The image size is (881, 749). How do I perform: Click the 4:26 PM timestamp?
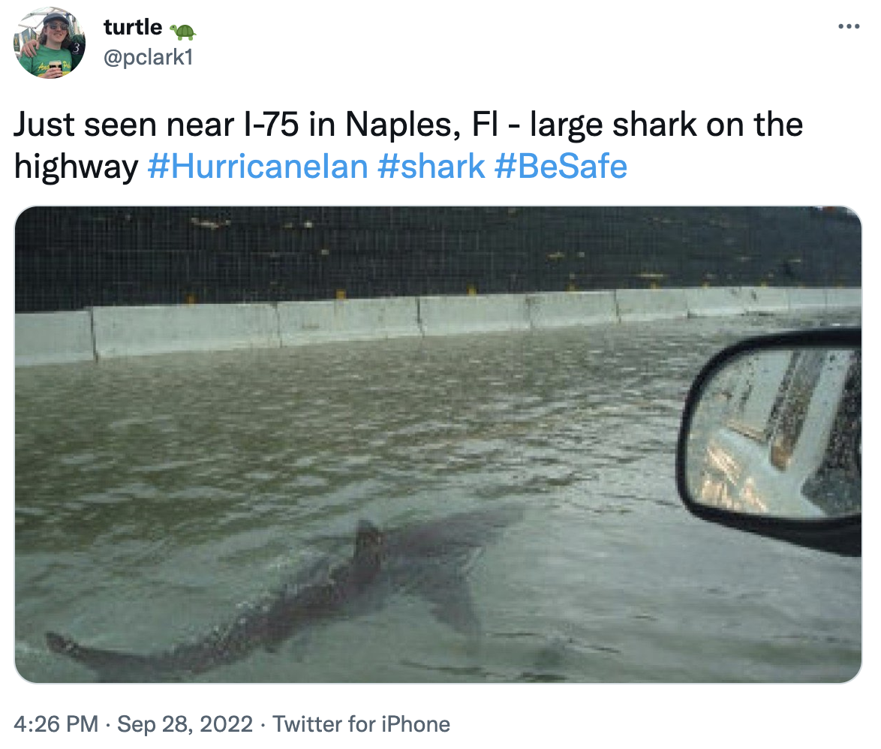pos(56,724)
